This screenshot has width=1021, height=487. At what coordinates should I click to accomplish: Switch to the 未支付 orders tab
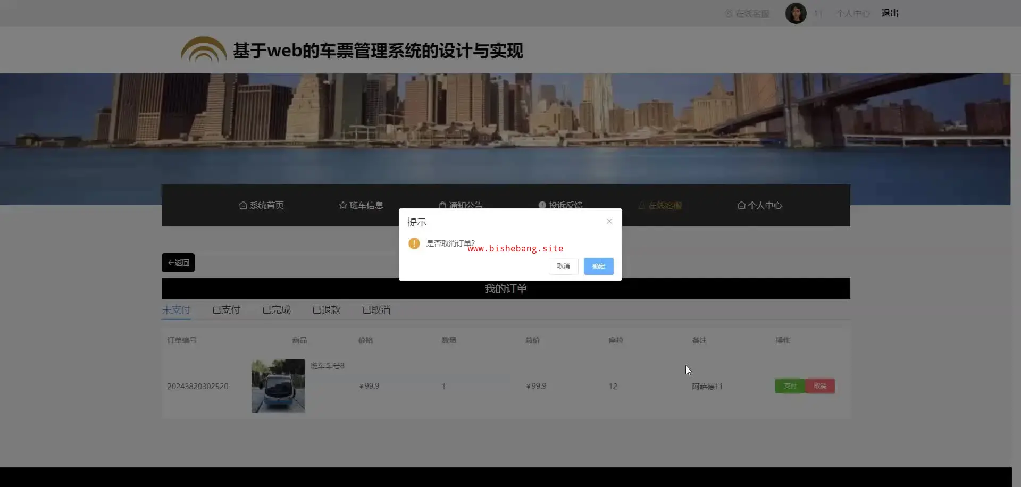176,310
